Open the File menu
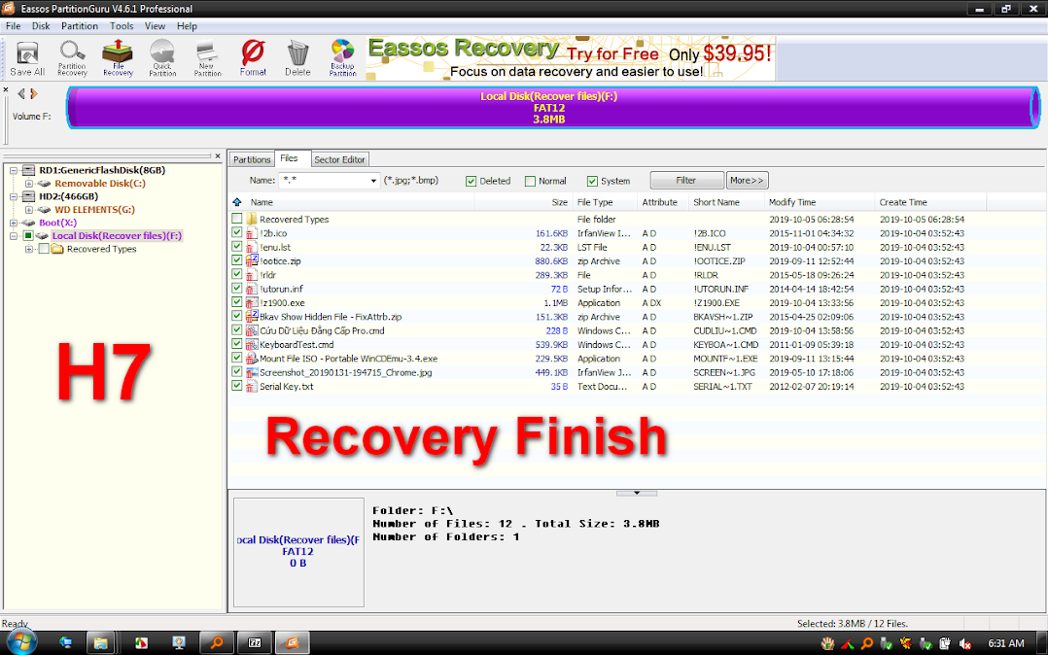 [x=13, y=26]
